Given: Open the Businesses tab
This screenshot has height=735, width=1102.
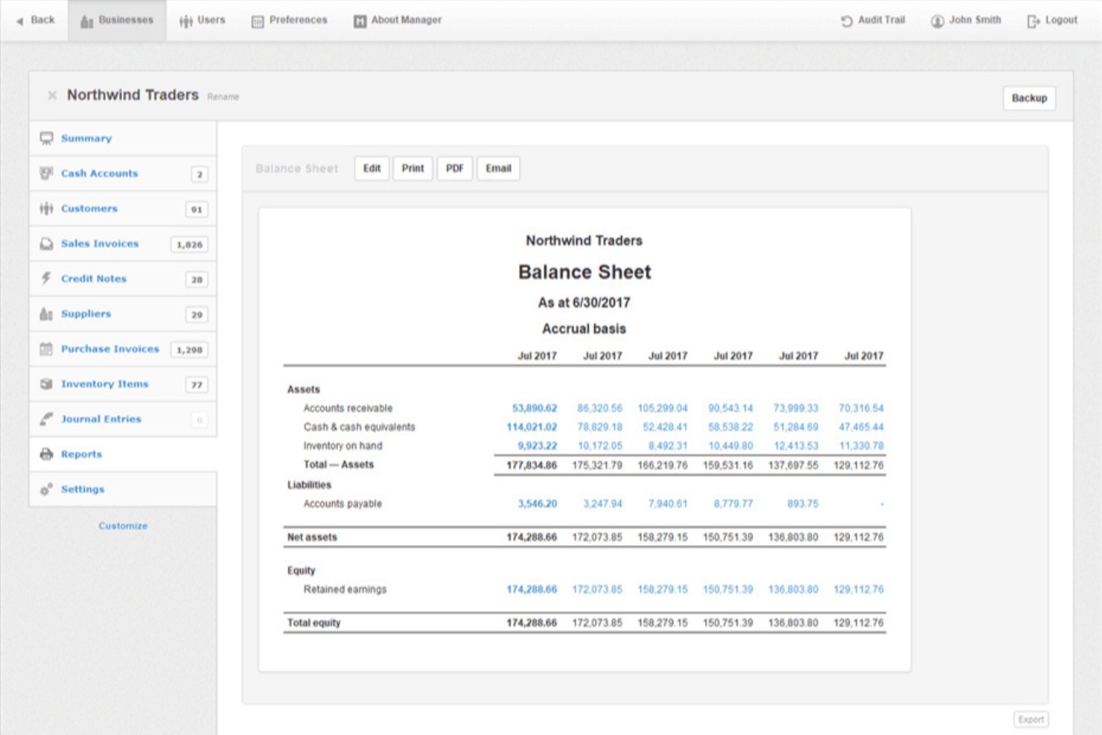Looking at the screenshot, I should click(117, 20).
